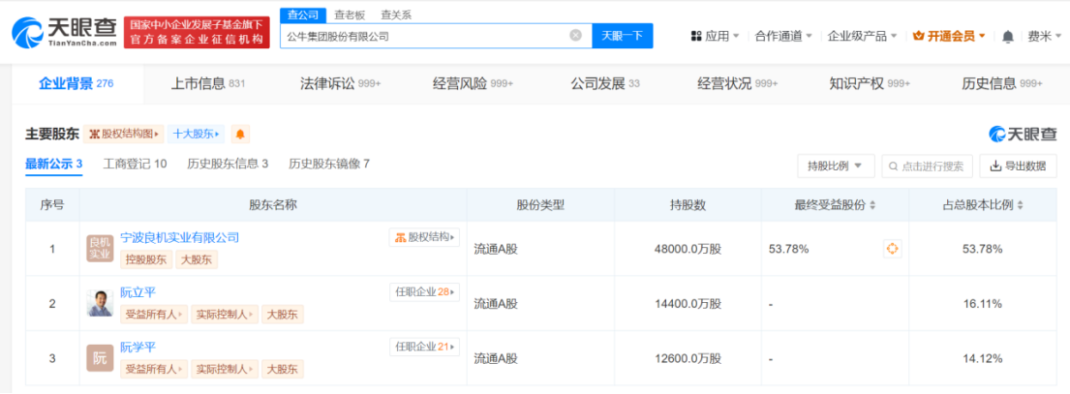The height and width of the screenshot is (394, 1070).
Task: Click 受益所有人 tag under 阮学平
Action: 154,369
